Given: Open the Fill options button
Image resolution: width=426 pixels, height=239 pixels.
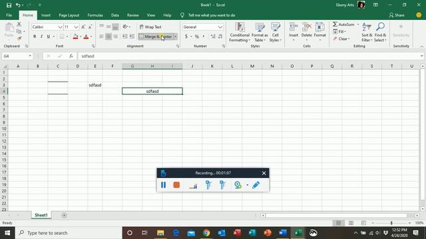Looking at the screenshot, I should click(339, 31).
